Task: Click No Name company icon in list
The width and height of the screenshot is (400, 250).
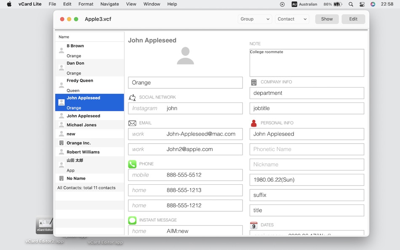Action: tap(61, 178)
